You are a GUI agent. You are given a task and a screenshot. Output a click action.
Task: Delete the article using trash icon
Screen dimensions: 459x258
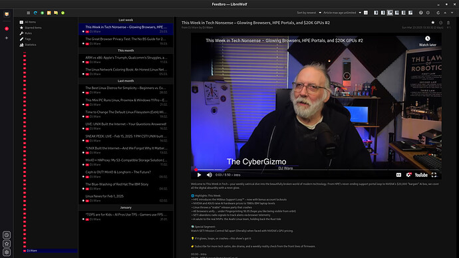point(448,23)
